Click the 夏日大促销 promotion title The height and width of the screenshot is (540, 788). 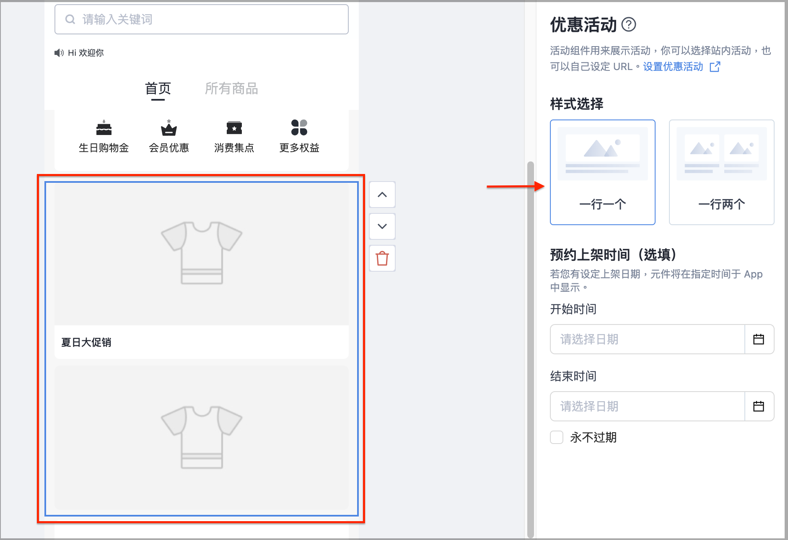coord(86,343)
